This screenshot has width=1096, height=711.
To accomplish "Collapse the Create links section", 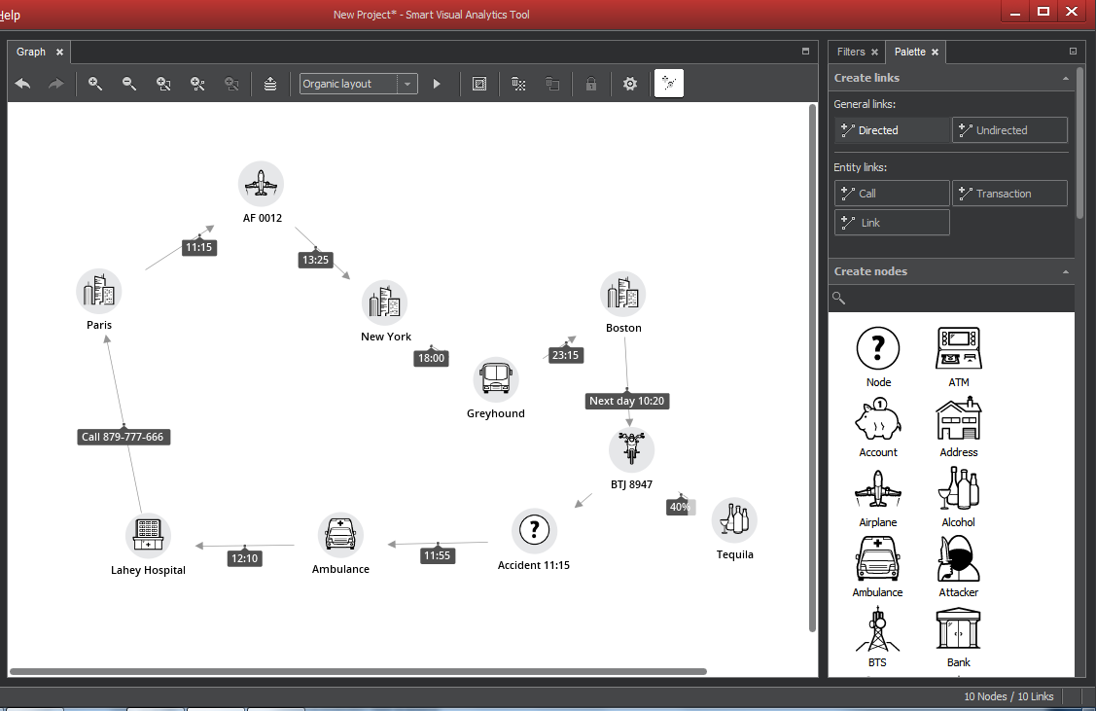I will click(1066, 78).
